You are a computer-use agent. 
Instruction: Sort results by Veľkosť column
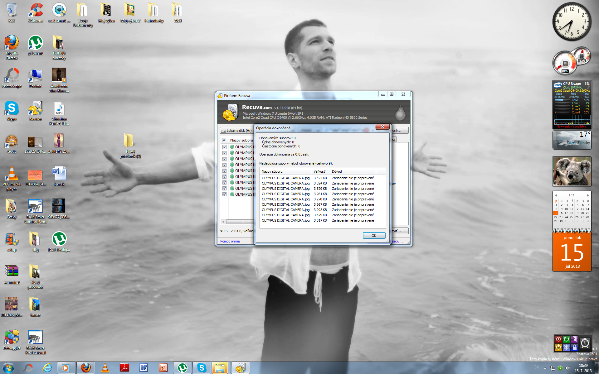coord(320,171)
